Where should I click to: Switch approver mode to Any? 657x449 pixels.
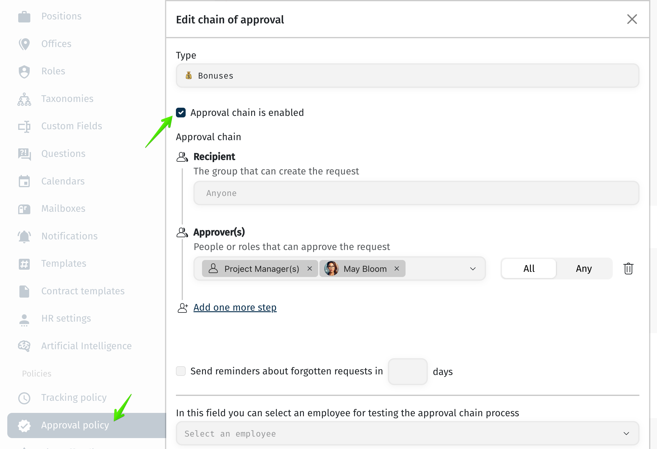584,268
